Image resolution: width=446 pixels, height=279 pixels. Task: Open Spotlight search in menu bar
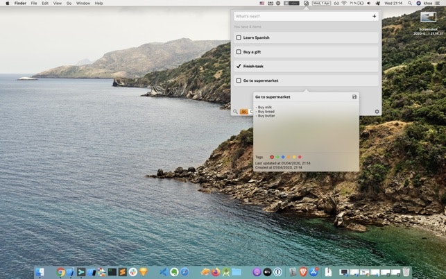(x=410, y=3)
